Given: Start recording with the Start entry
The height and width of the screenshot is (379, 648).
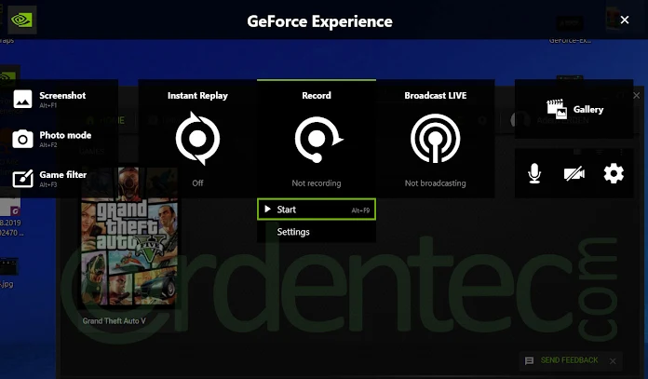Looking at the screenshot, I should pos(317,210).
